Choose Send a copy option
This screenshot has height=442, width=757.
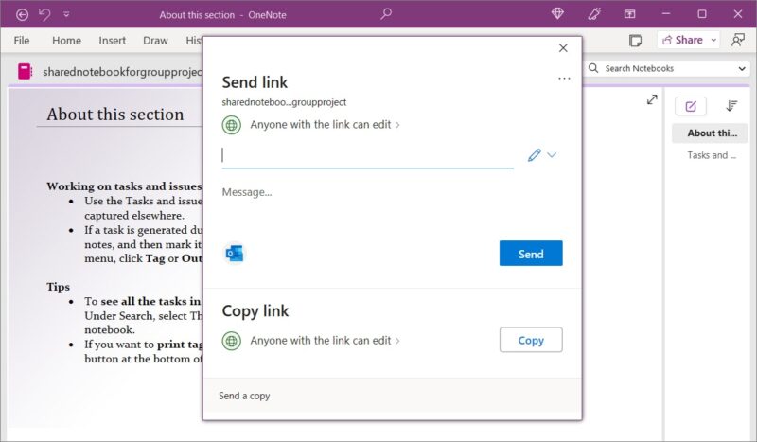click(x=244, y=397)
